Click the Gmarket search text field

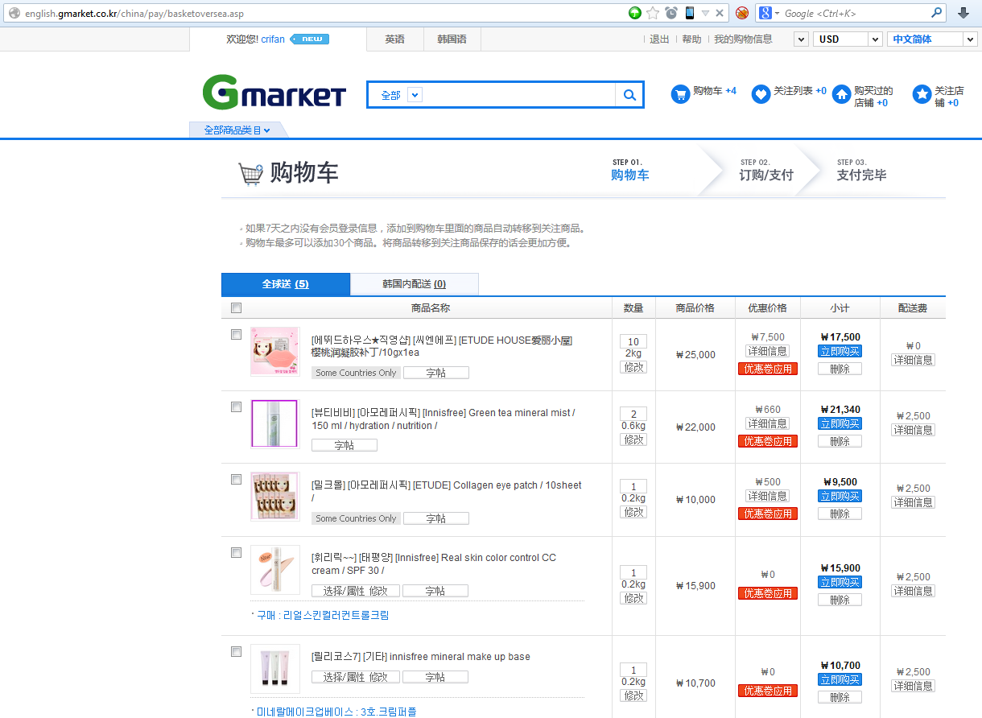(519, 95)
